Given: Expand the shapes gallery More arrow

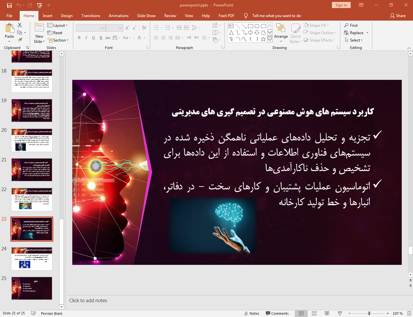Looking at the screenshot, I should tap(270, 39).
